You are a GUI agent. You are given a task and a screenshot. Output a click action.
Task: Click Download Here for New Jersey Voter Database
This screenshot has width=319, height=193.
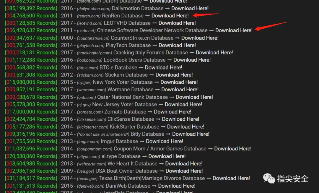(183, 104)
